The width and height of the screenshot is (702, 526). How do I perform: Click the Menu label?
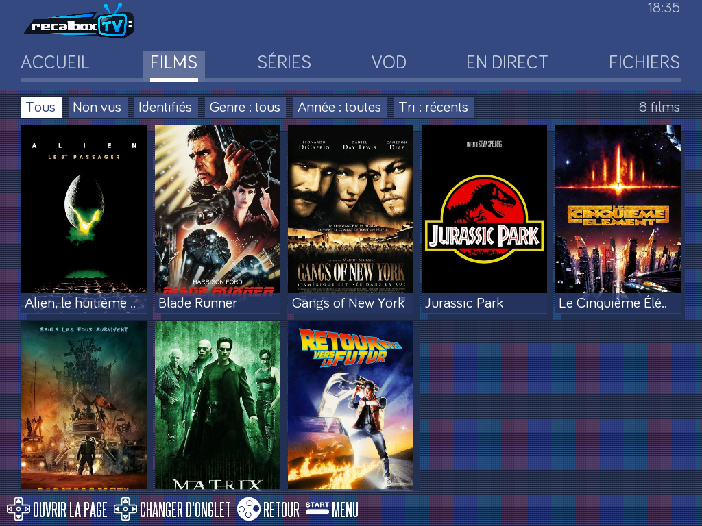pos(346,510)
